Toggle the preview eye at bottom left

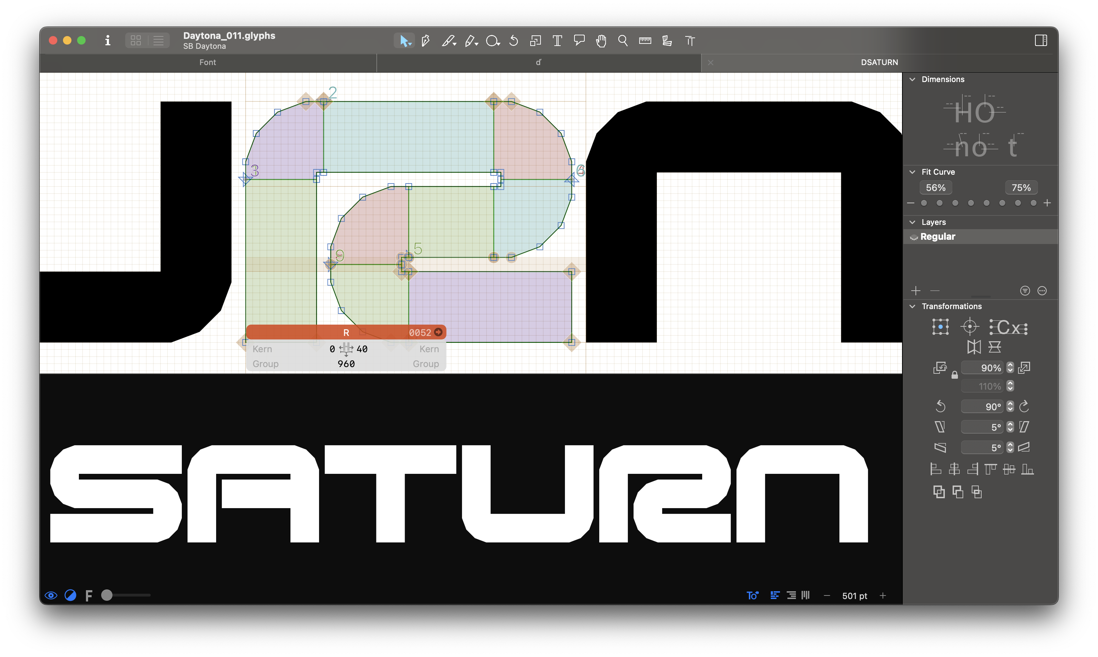pyautogui.click(x=51, y=595)
